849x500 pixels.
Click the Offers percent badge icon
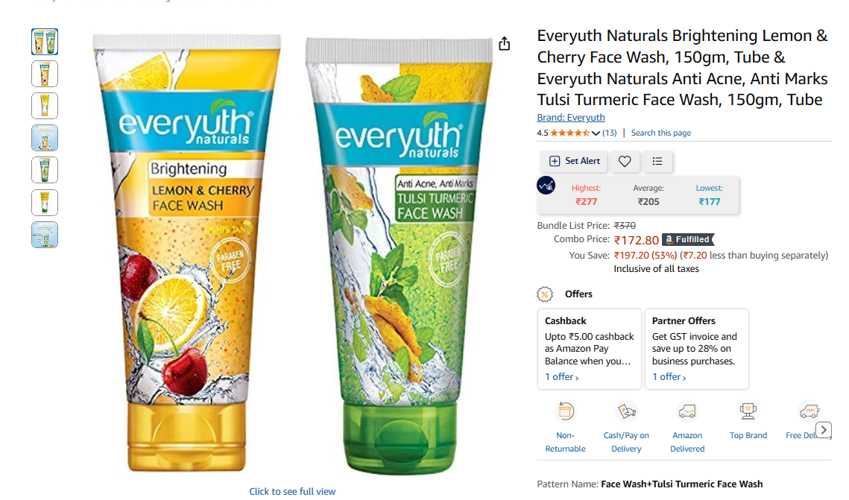click(545, 294)
